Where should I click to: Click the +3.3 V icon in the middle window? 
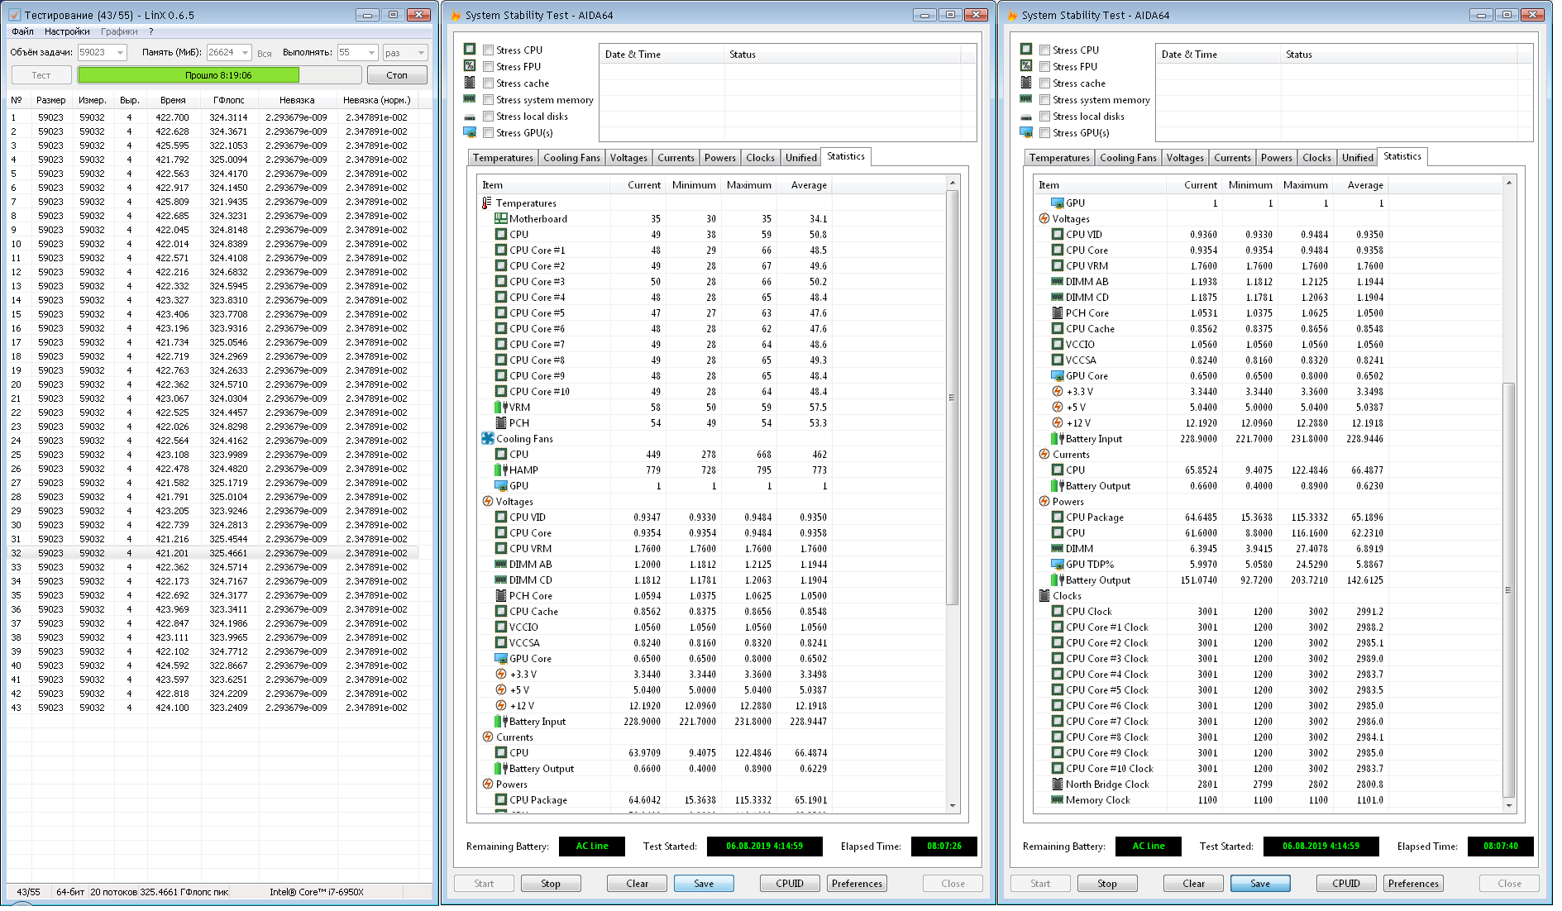coord(500,675)
